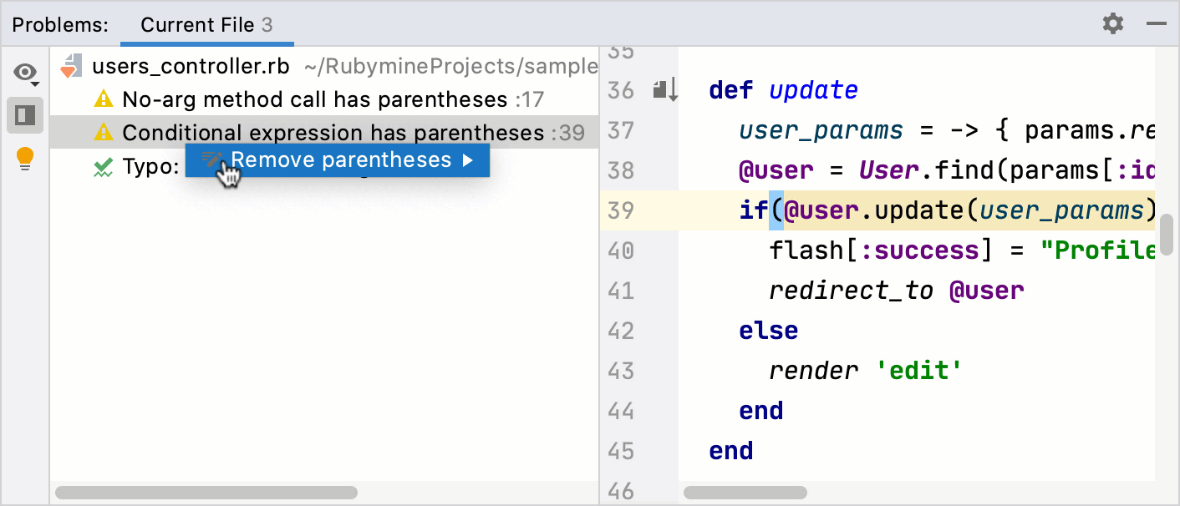Screen dimensions: 1180x506
Task: Click line number 39 in the editor gutter
Action: [x=620, y=210]
